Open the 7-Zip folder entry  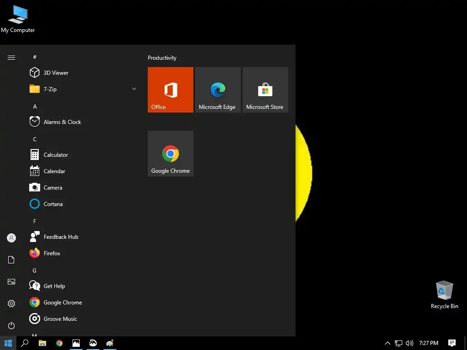click(x=83, y=89)
